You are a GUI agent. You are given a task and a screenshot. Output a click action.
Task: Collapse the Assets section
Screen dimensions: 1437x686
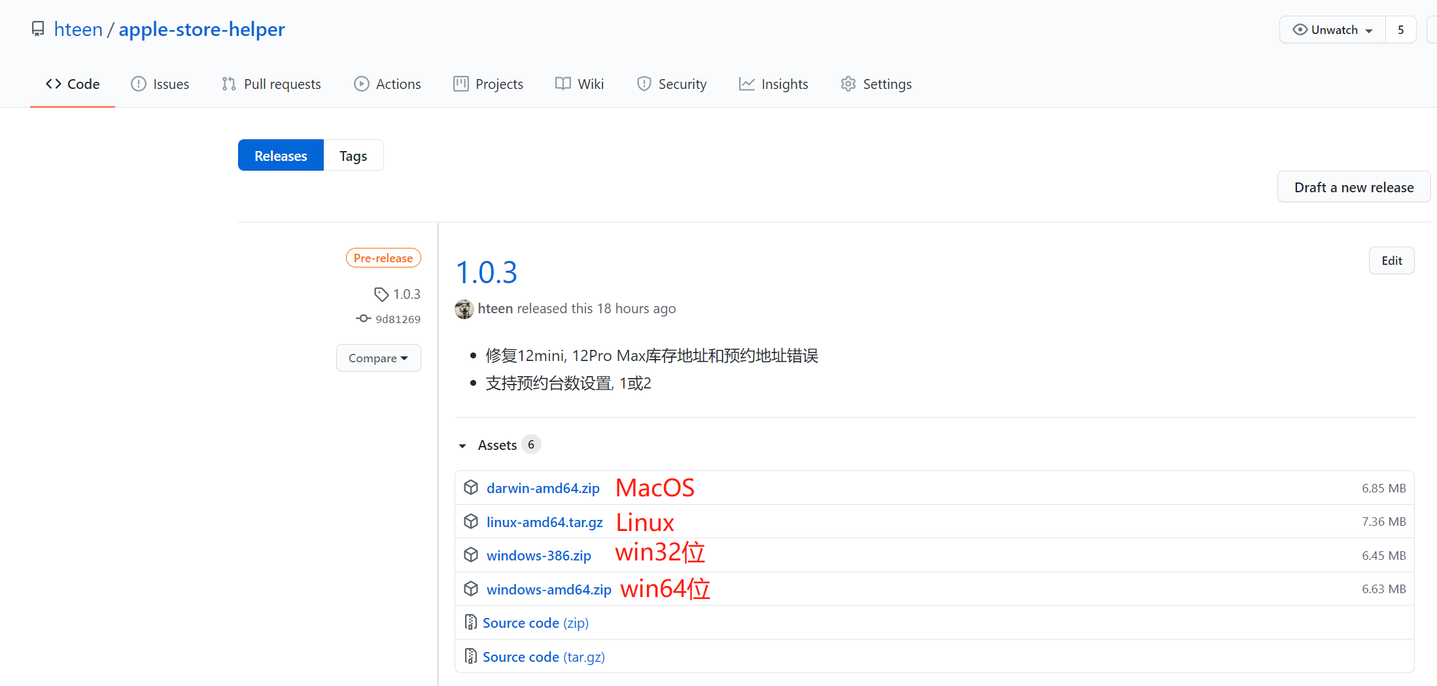point(463,445)
